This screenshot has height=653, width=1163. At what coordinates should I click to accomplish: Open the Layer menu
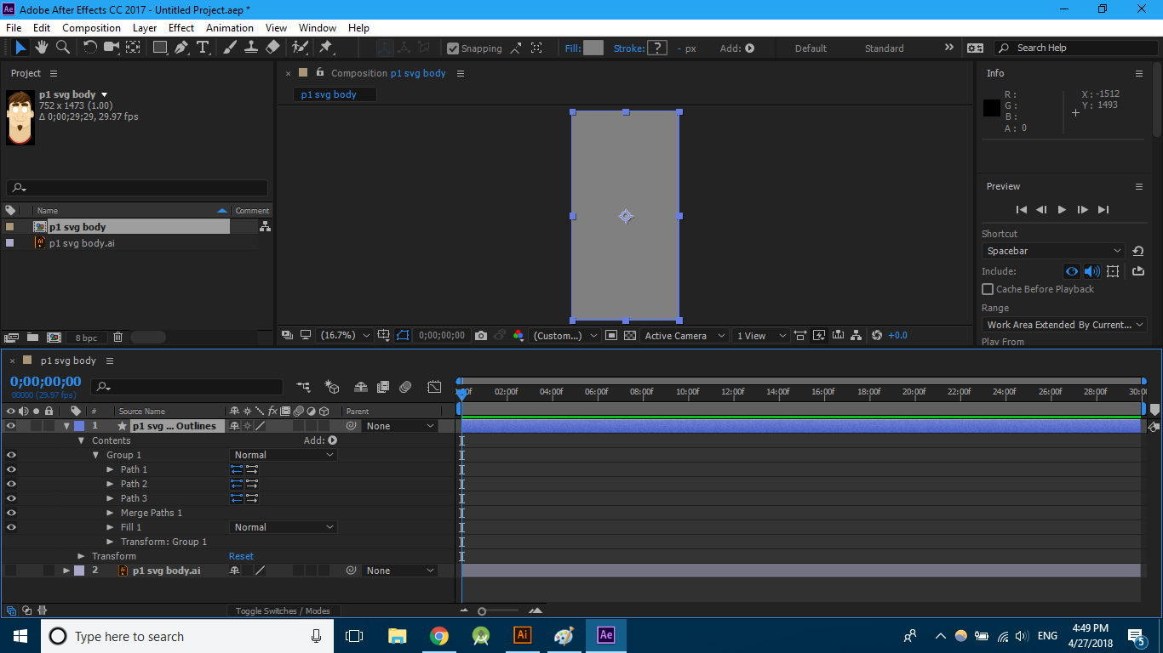coord(145,28)
